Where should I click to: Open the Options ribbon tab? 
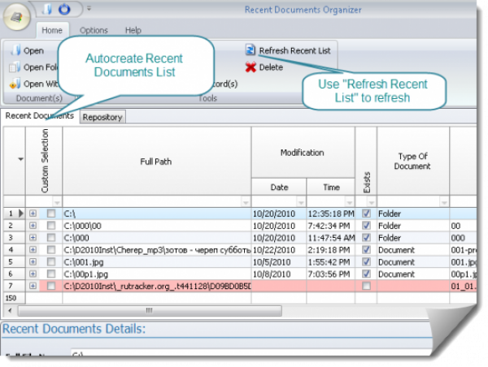point(94,30)
